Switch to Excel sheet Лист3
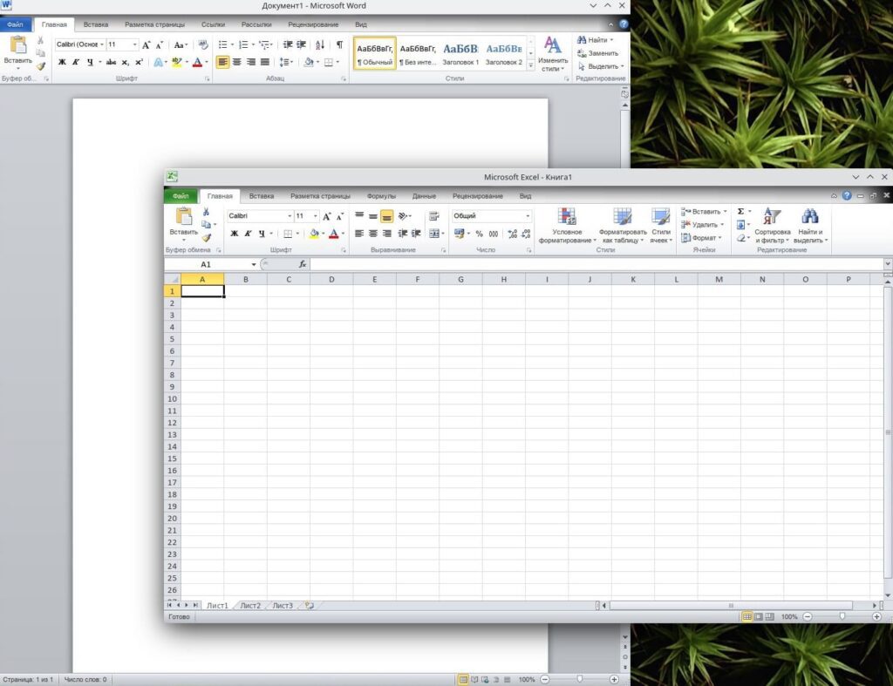Viewport: 893px width, 686px height. 283,606
